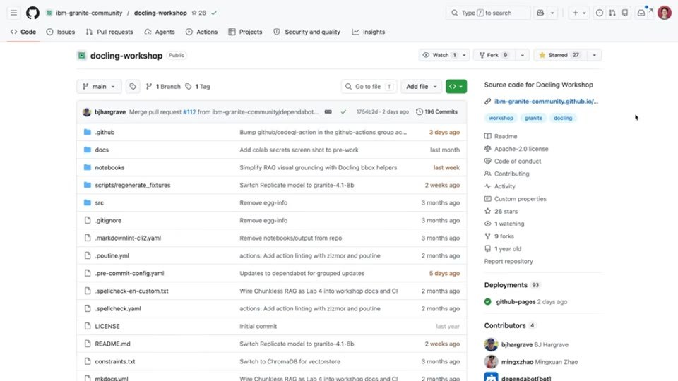Image resolution: width=678 pixels, height=381 pixels.
Task: Open the hamburger navigation menu
Action: click(x=14, y=13)
